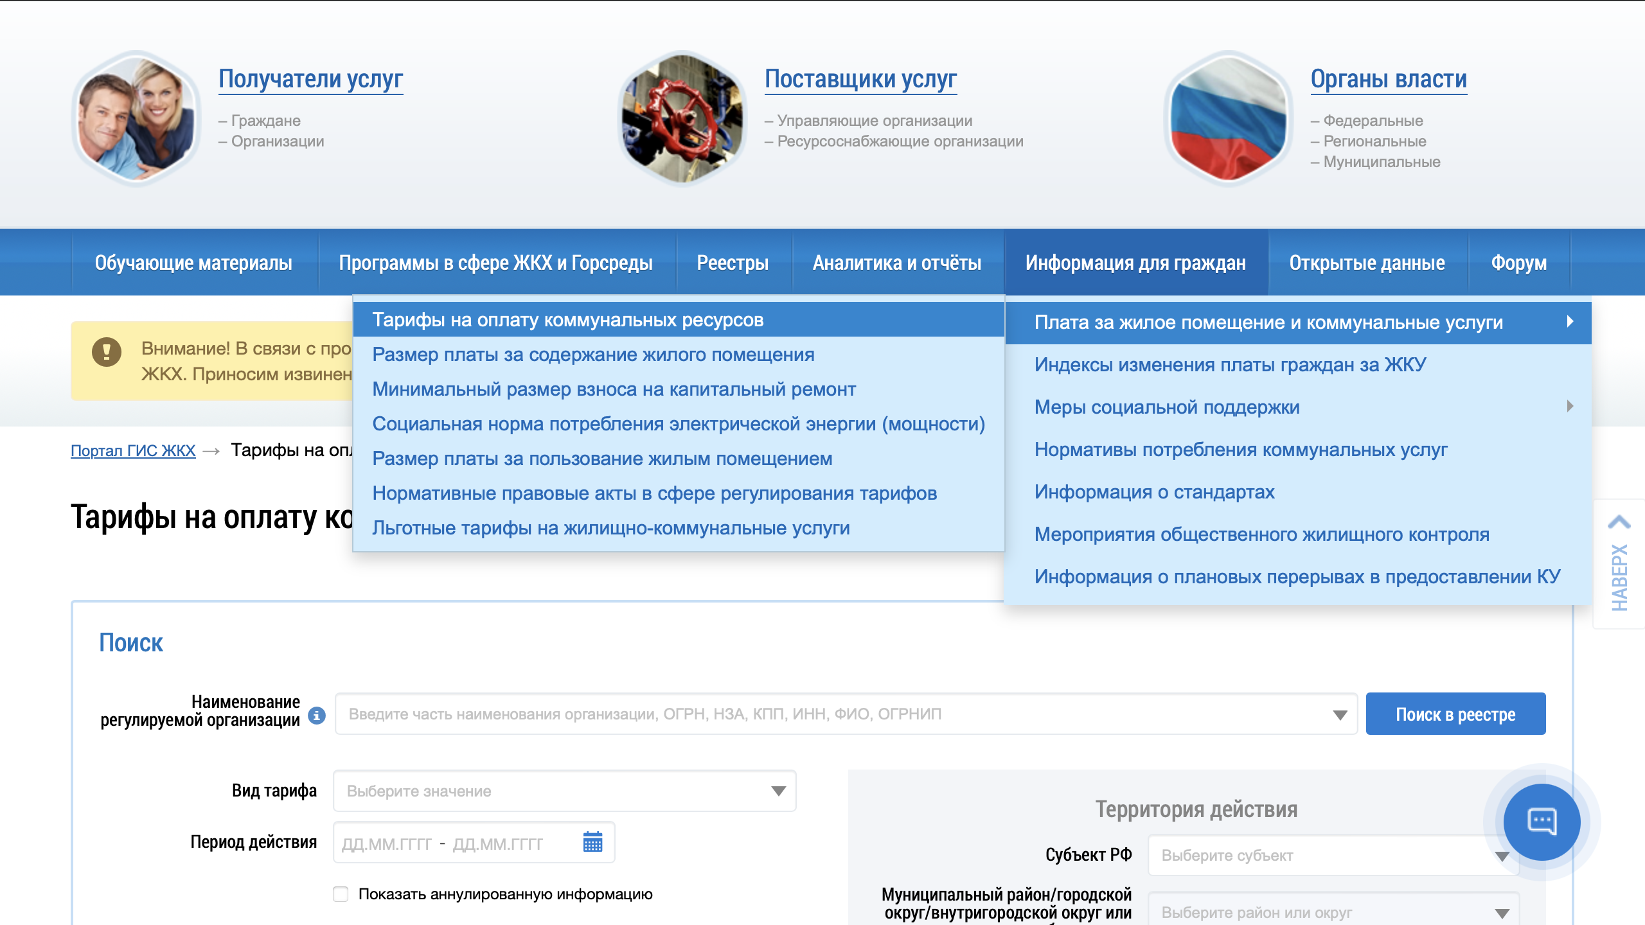1645x925 pixels.
Task: Click the red valve photo for service providers
Action: click(x=682, y=119)
